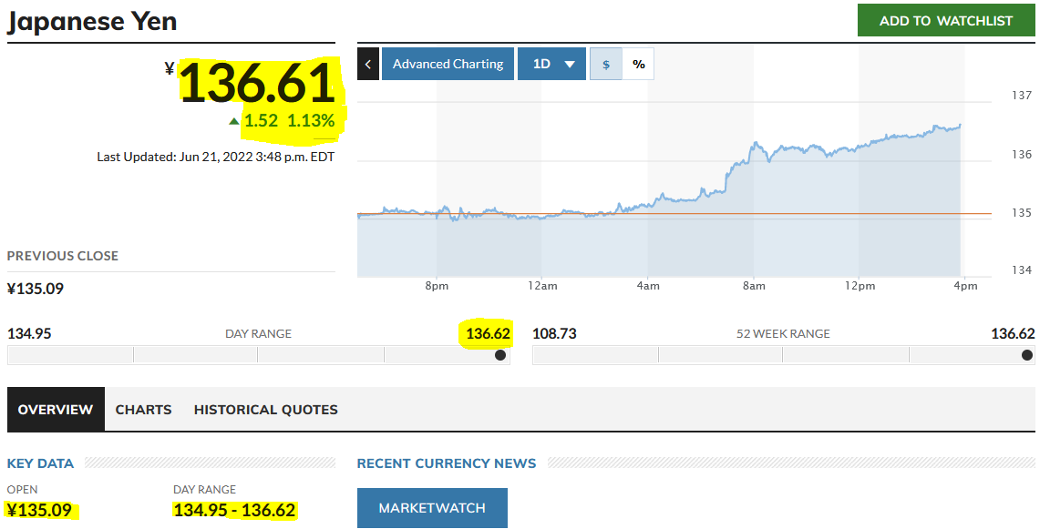Select MarketWatch news source button

[431, 508]
